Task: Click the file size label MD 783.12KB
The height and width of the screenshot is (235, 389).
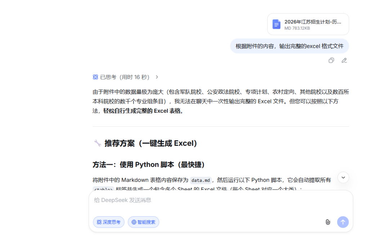Action: point(297,28)
